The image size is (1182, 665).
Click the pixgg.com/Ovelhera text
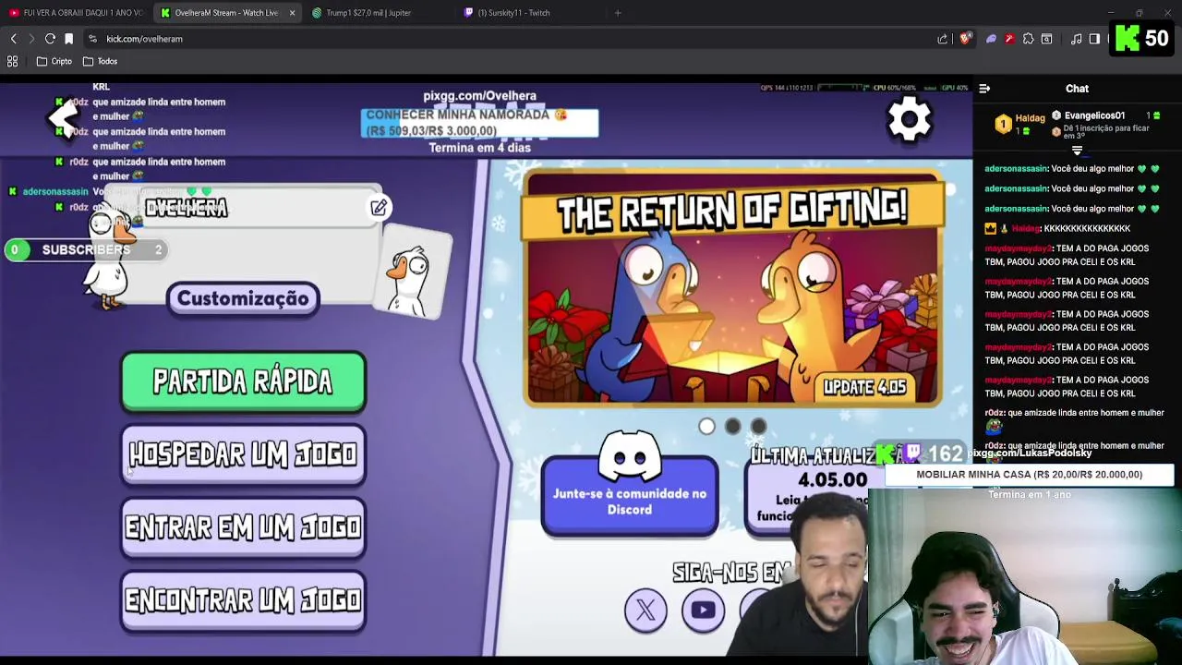coord(479,96)
